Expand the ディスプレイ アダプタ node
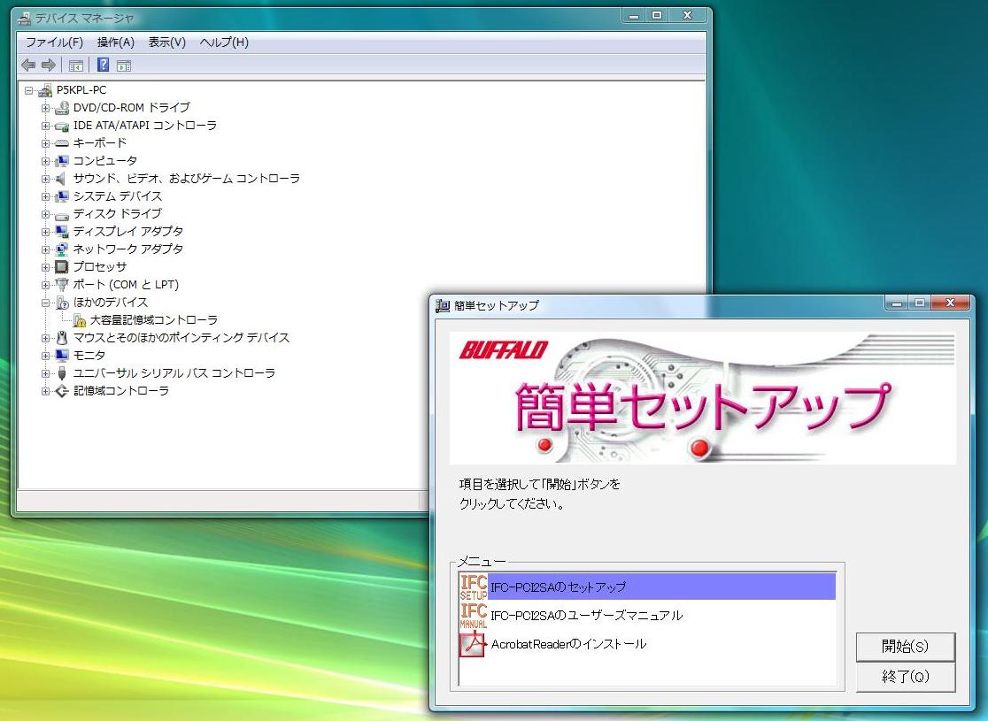Image resolution: width=988 pixels, height=721 pixels. 45,232
